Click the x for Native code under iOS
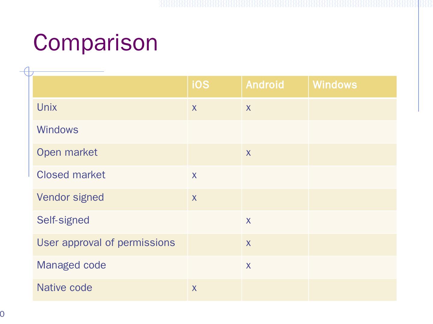This screenshot has width=433, height=324. coord(194,288)
